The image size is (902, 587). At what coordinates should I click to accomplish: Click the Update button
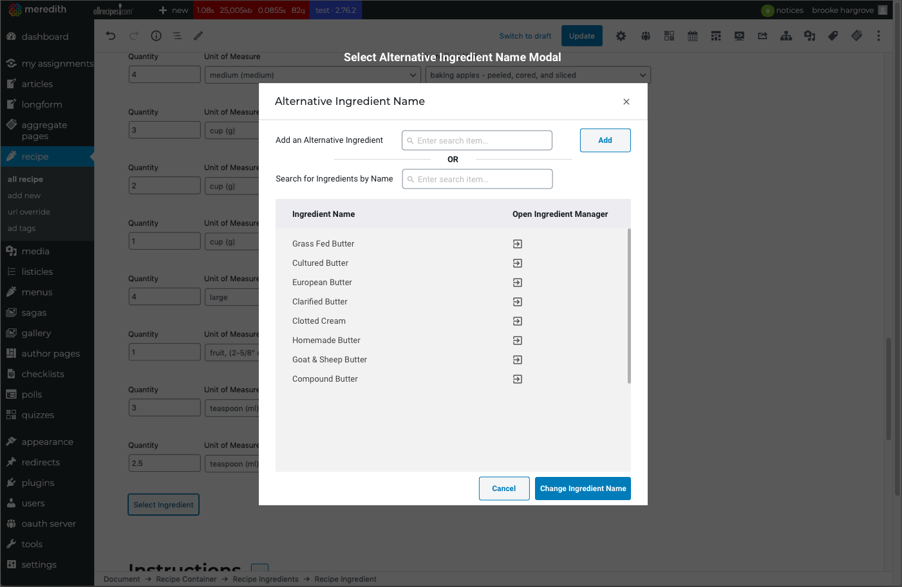click(582, 36)
